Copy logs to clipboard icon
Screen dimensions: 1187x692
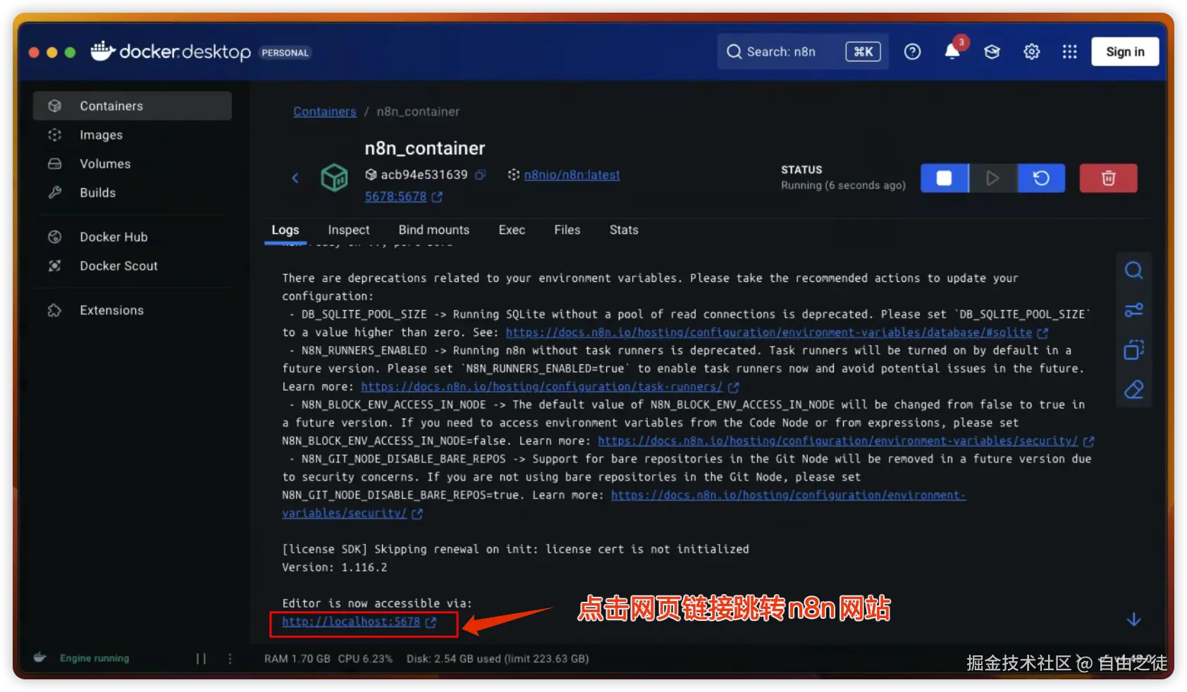tap(1133, 350)
